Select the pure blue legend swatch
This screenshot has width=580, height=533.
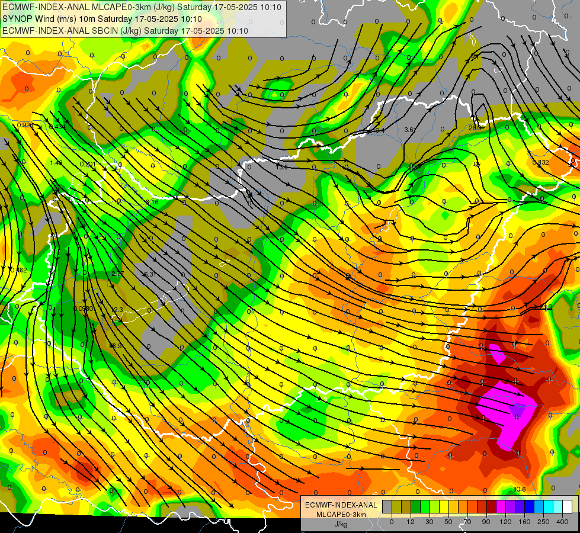coord(529,506)
